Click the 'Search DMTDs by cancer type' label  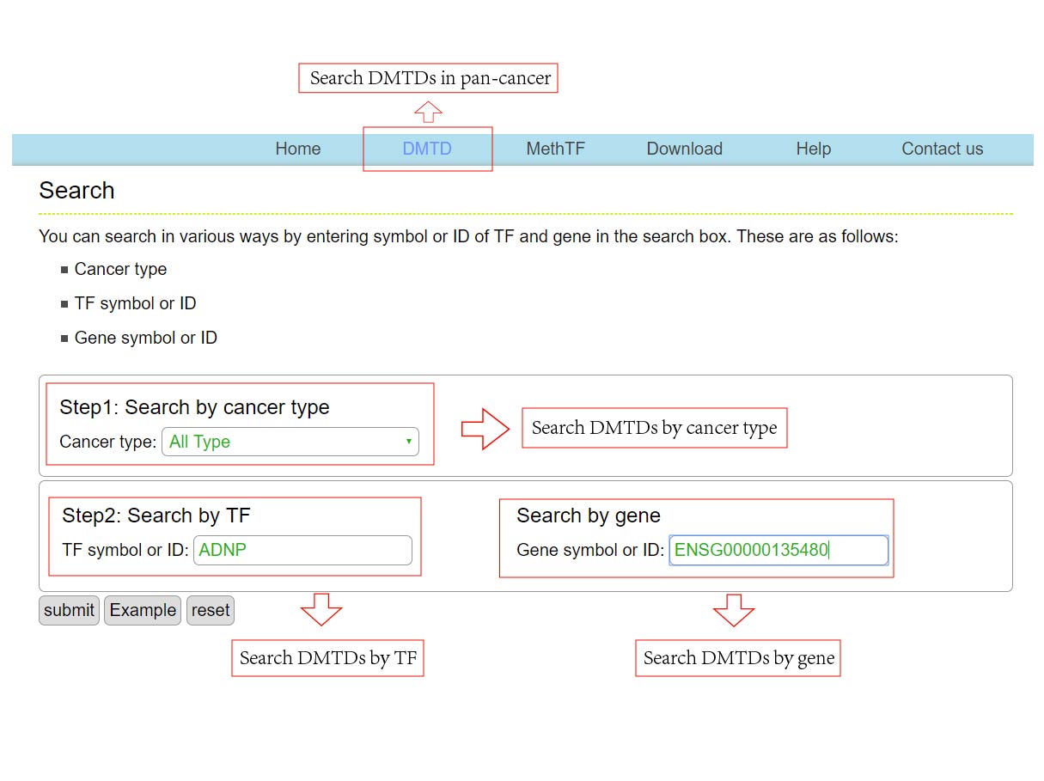click(x=654, y=428)
